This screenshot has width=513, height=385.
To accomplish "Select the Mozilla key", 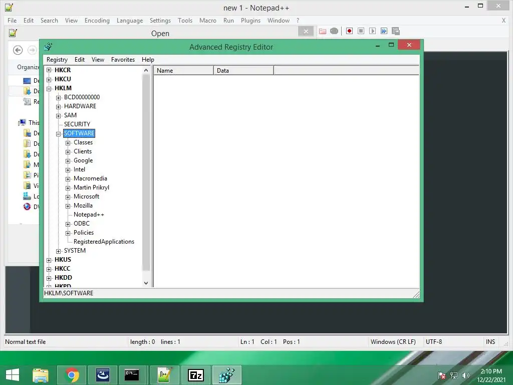I will pos(83,205).
